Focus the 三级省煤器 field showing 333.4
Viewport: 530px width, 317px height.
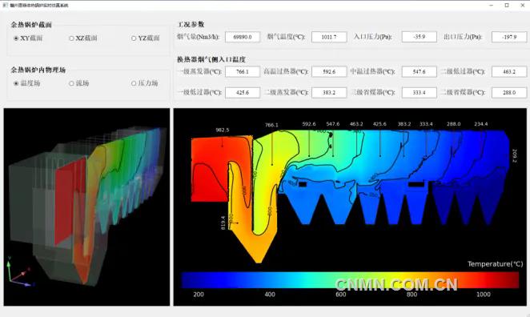point(420,92)
